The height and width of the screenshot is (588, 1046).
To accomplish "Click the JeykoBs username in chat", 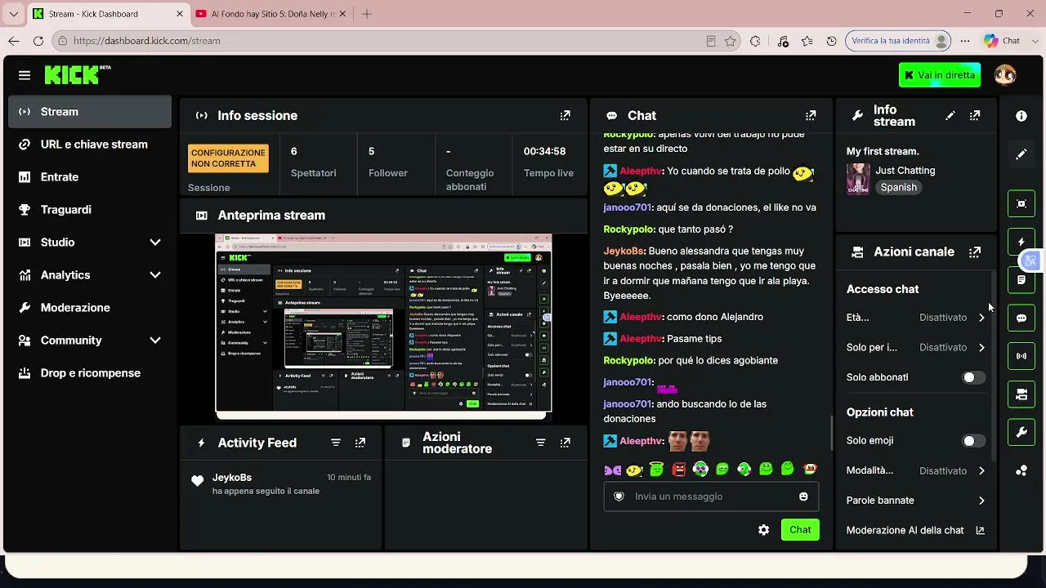I will click(x=624, y=252).
